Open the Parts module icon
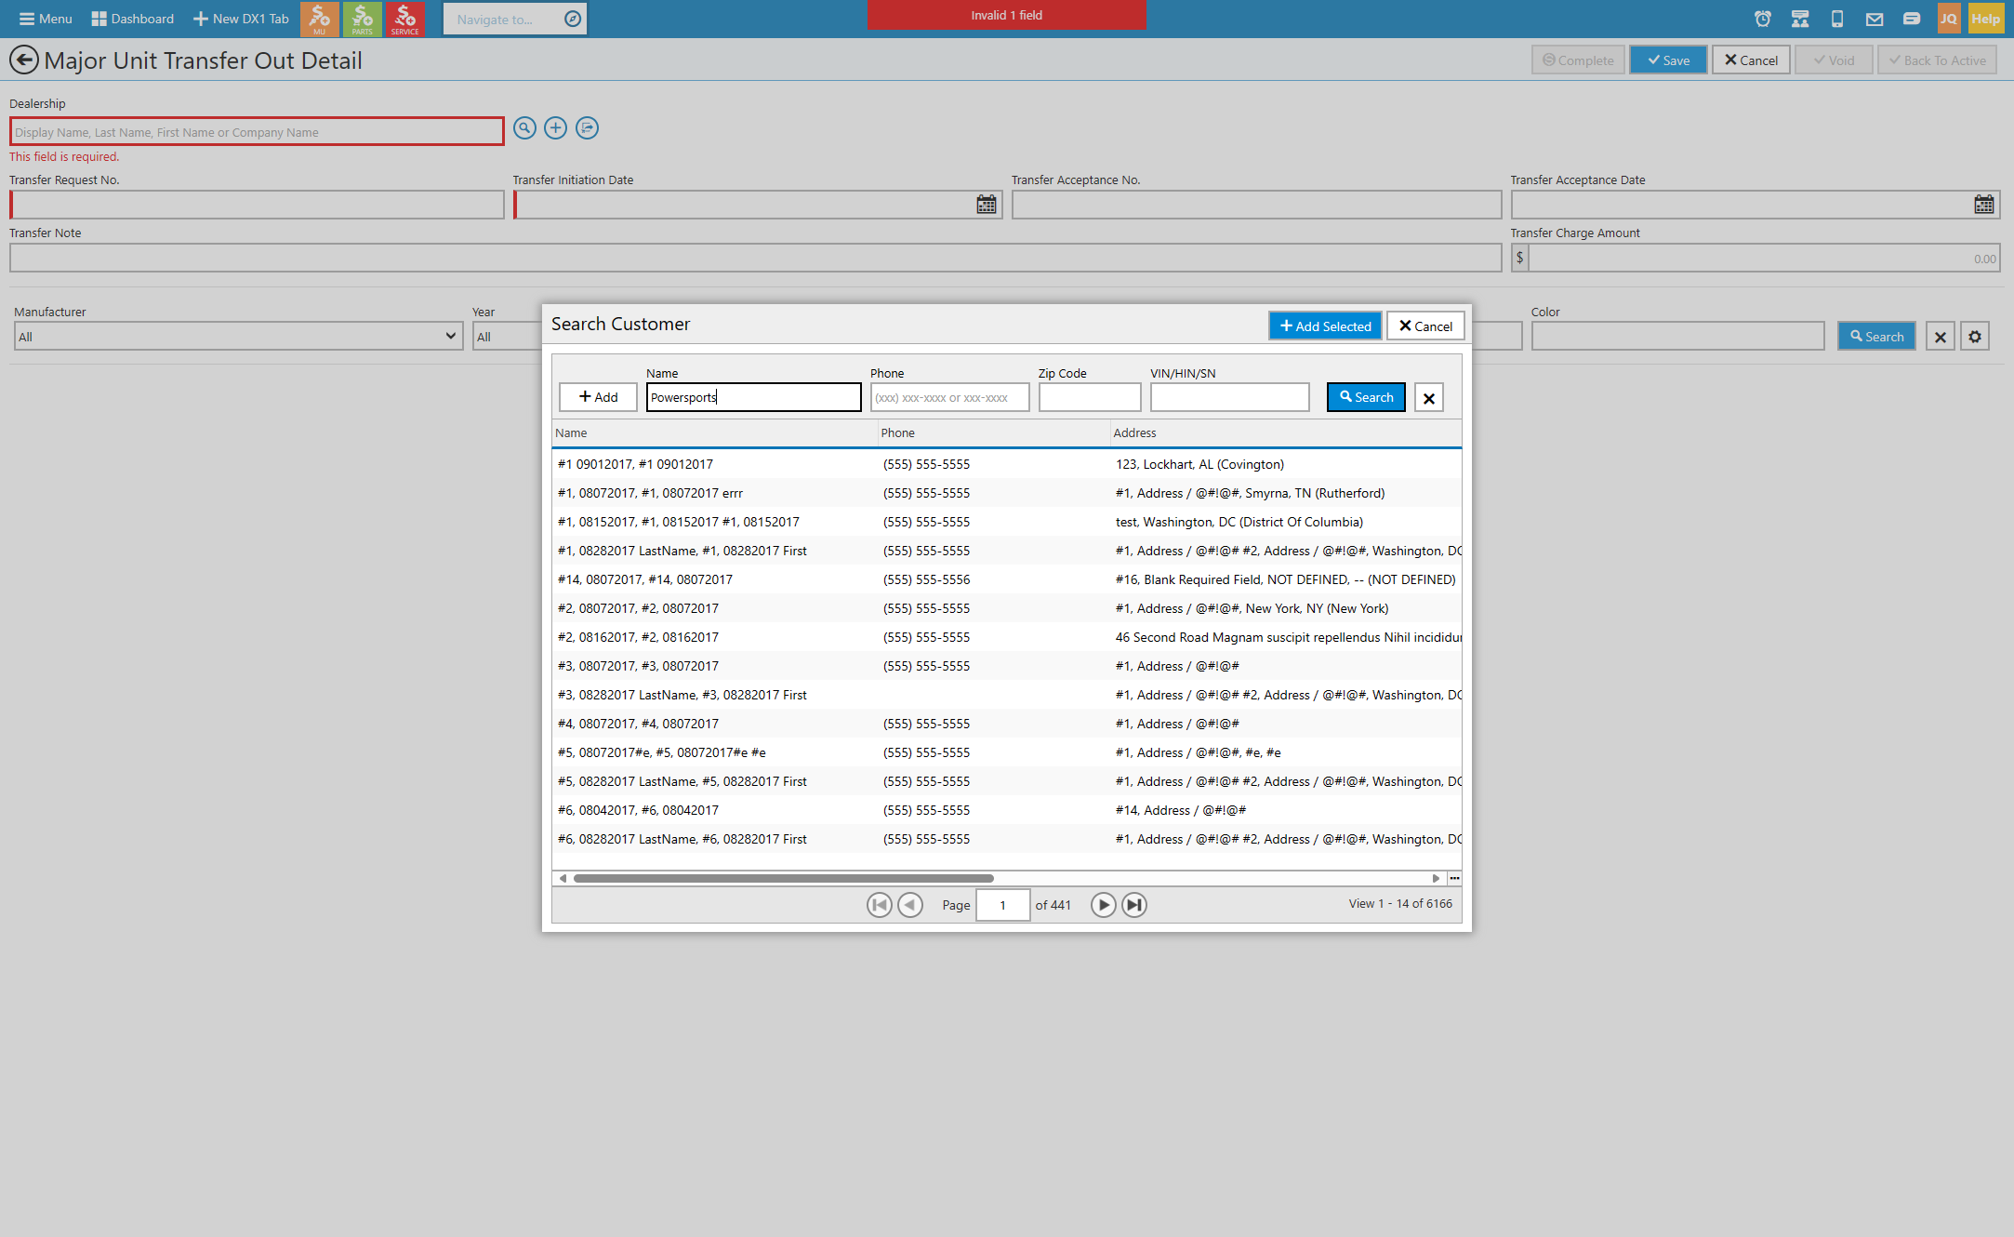 point(362,19)
